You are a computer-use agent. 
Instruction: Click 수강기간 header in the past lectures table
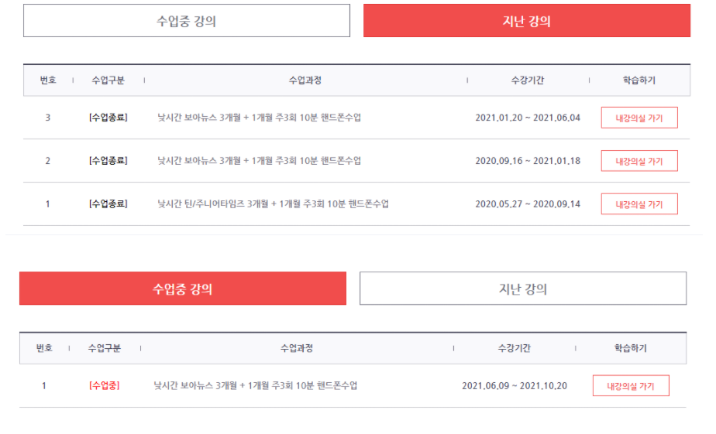(527, 80)
